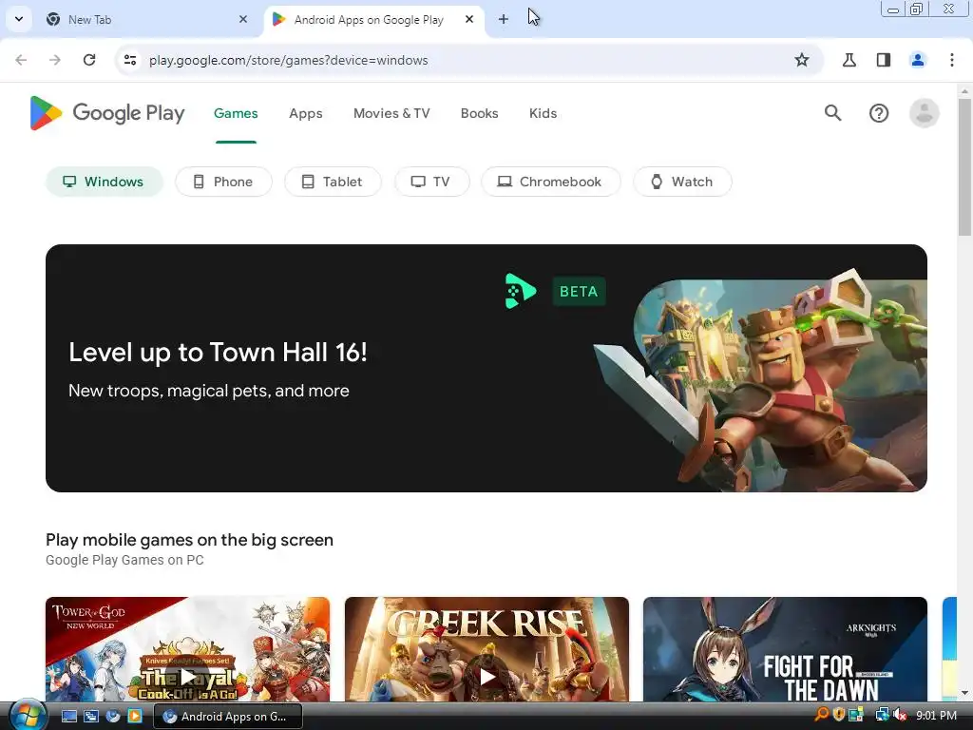Screen dimensions: 973x730
Task: Click the Google Play logo
Action: click(107, 113)
